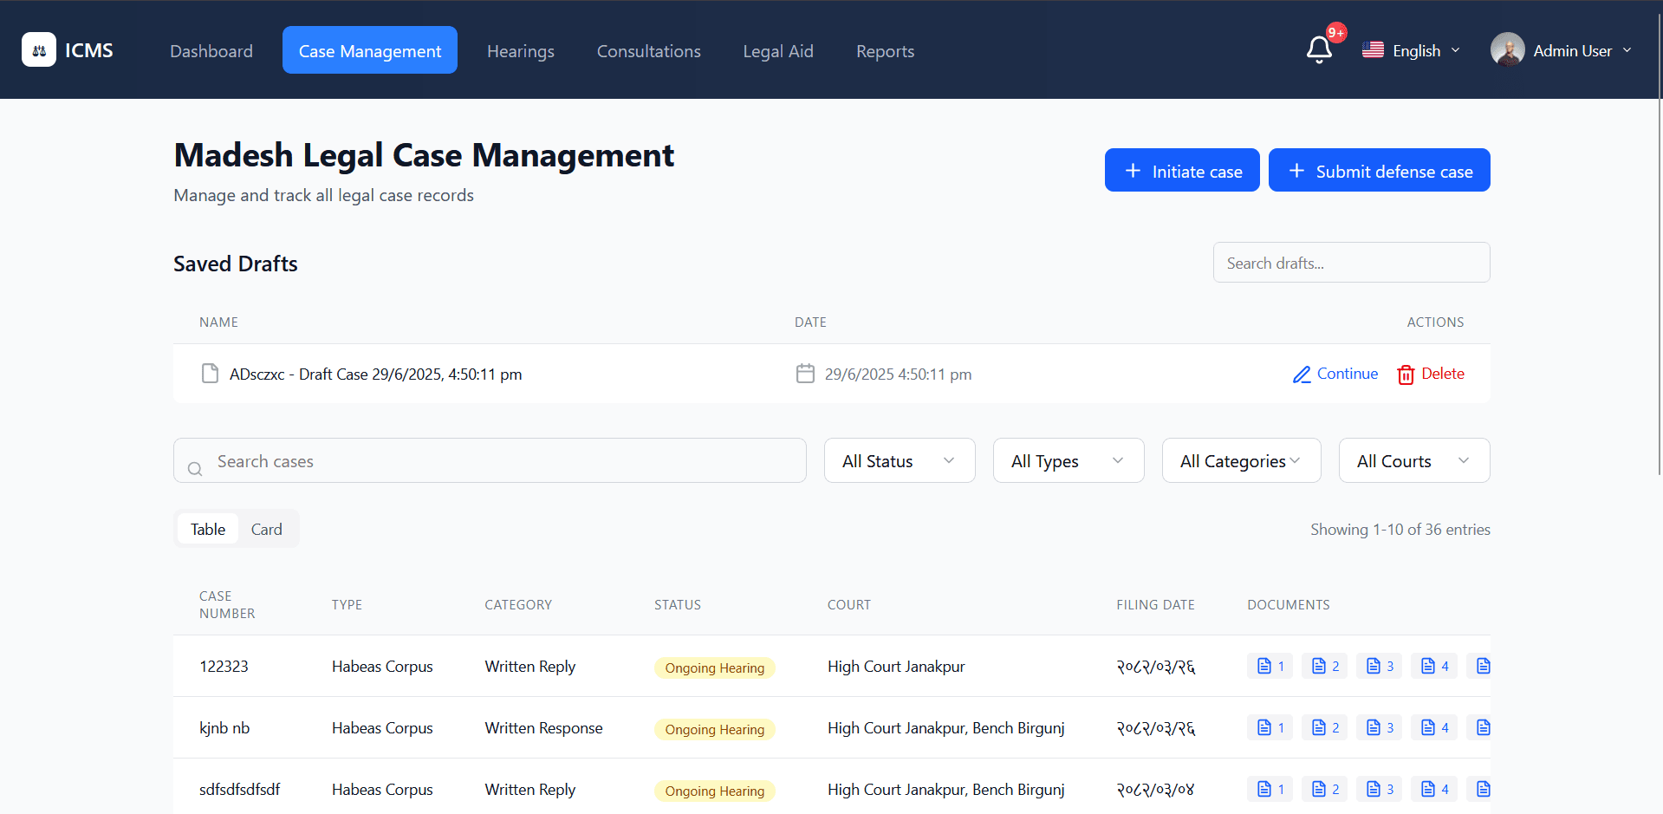Open the English language selector
The width and height of the screenshot is (1663, 814).
point(1411,50)
